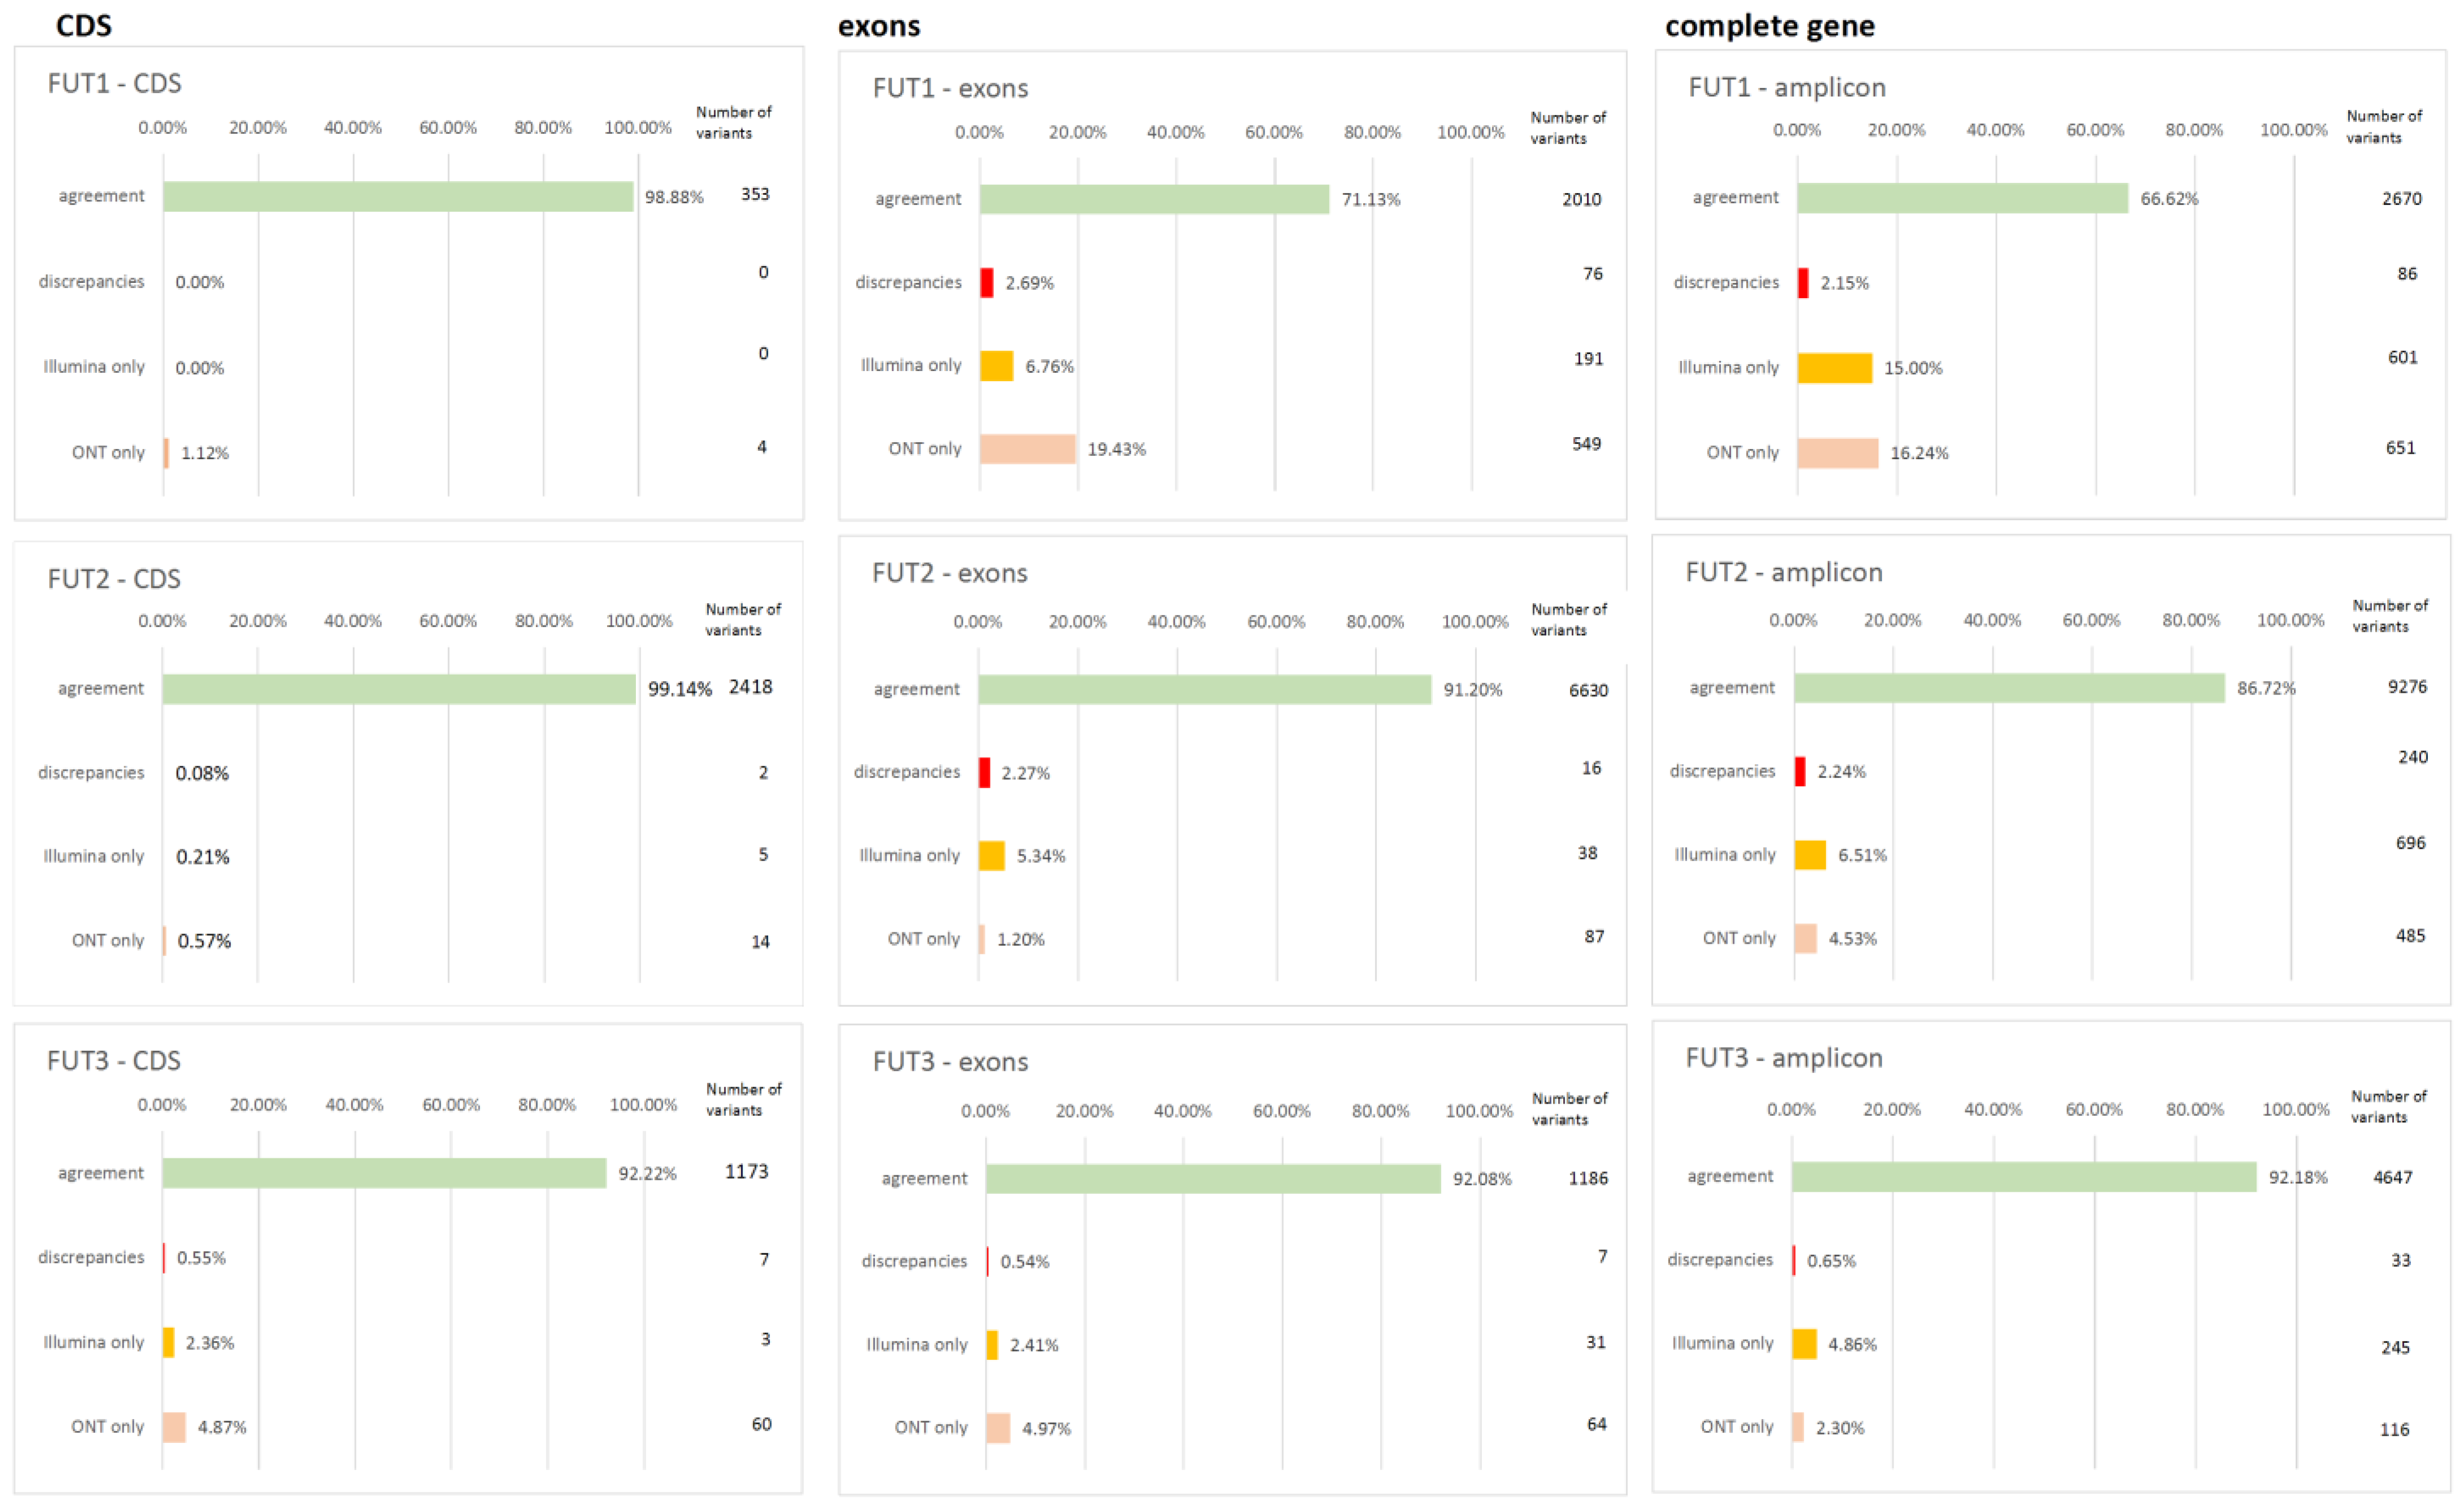Select the FUT3 - exons chart title
The image size is (2464, 1509).
(950, 1062)
